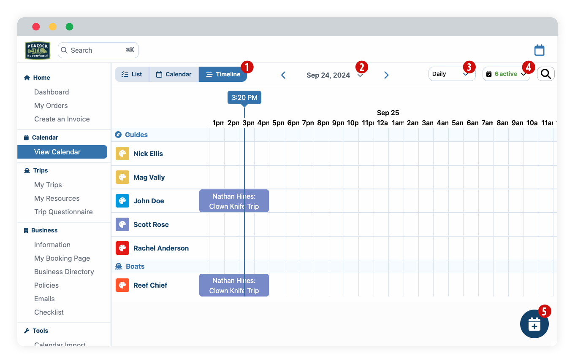Click the Peacock Adventures logo
Viewport: 575px width, 364px height.
(x=38, y=51)
